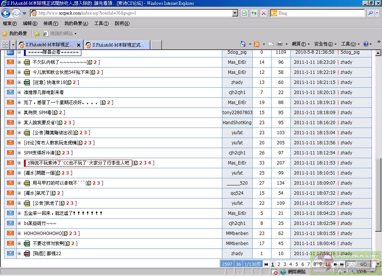Click the pop-up blocked status bar icon
382x276 pixels.
[x=275, y=272]
